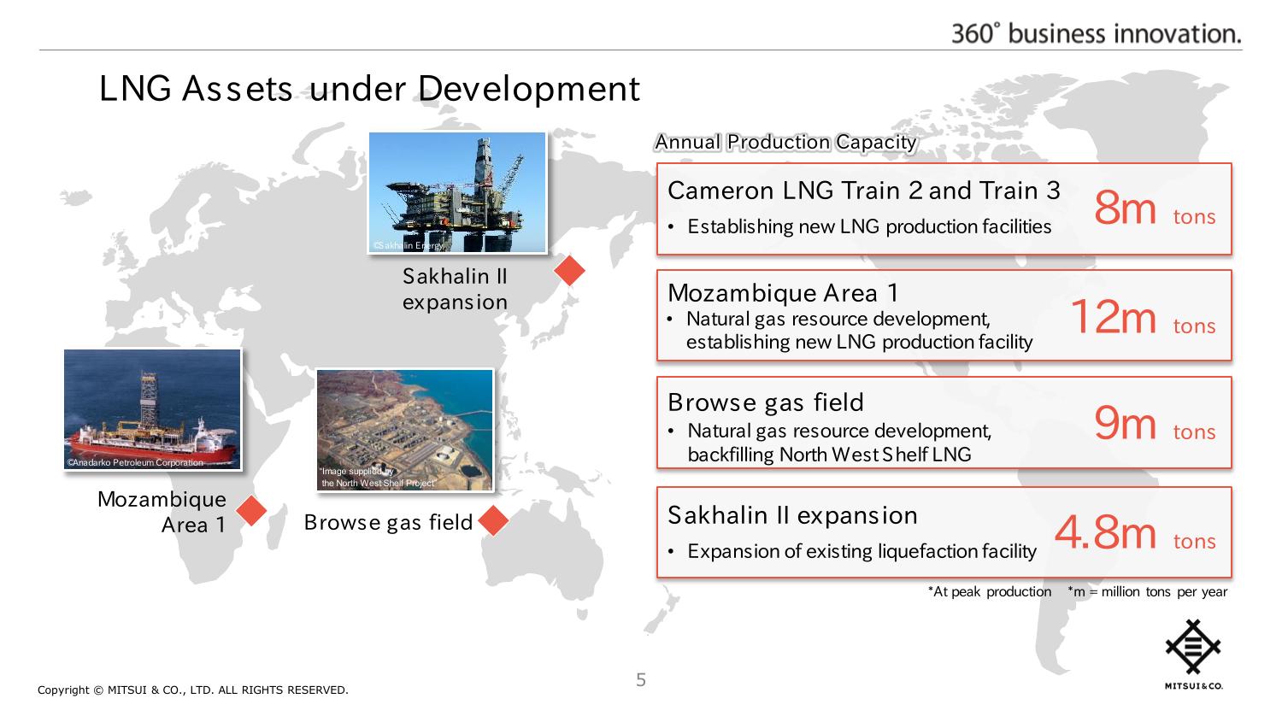The image size is (1282, 722).
Task: Click the 'Mozambique Area 1' map label
Action: point(162,512)
